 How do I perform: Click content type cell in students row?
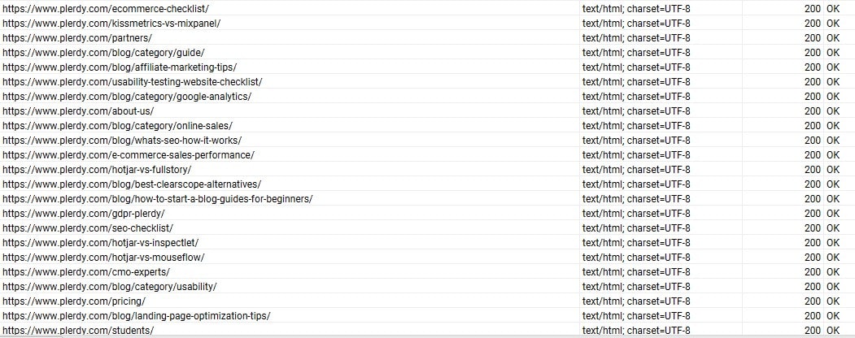click(x=661, y=330)
